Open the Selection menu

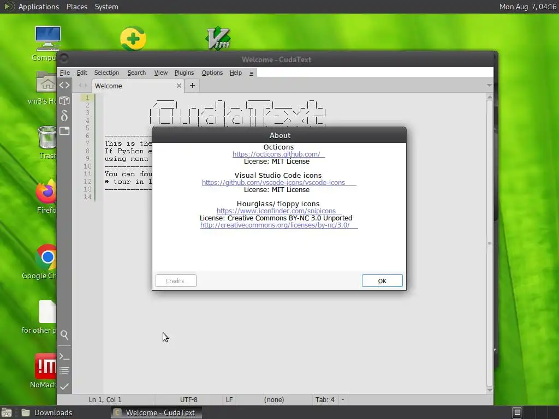(x=106, y=73)
